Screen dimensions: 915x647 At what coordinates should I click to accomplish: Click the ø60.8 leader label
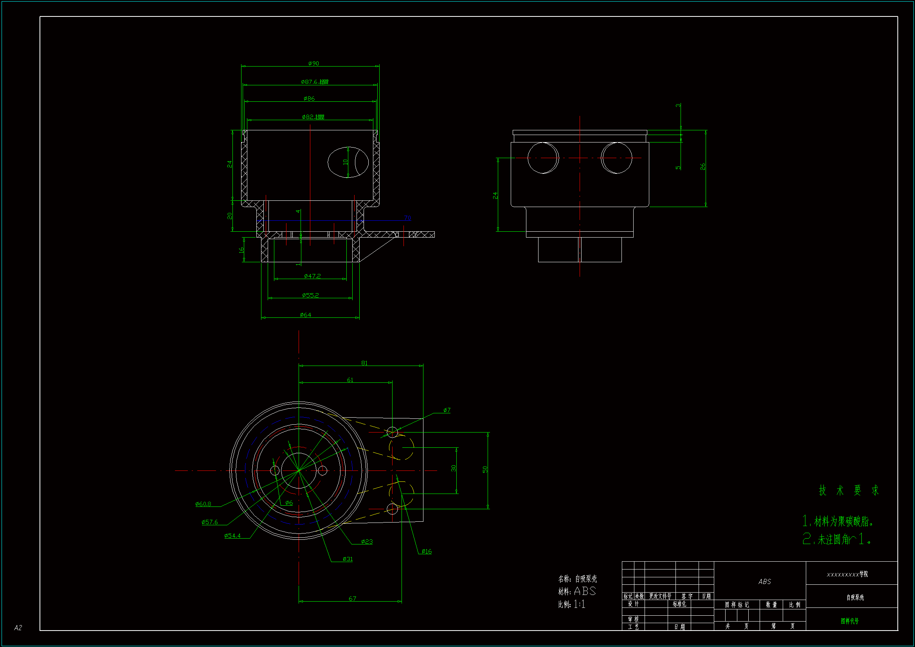point(203,504)
